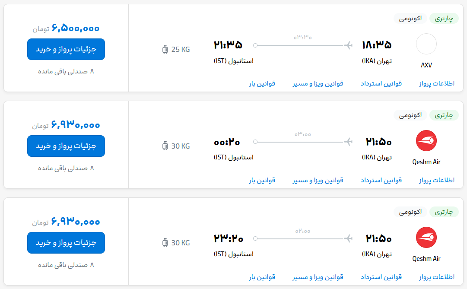Viewport: 467px width, 289px height.
Task: Click the luggage icon on the 00:20 arrival flight
Action: click(x=165, y=146)
